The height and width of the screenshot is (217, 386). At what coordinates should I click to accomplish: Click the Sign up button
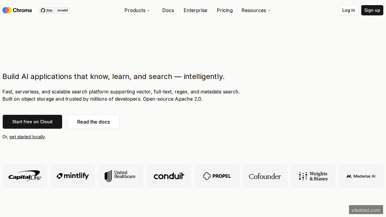point(372,10)
